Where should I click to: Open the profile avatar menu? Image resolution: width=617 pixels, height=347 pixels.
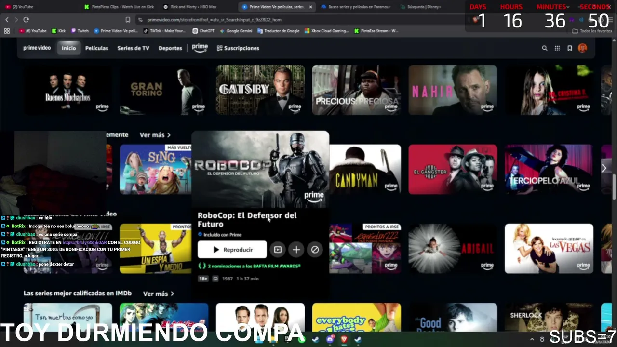click(583, 48)
